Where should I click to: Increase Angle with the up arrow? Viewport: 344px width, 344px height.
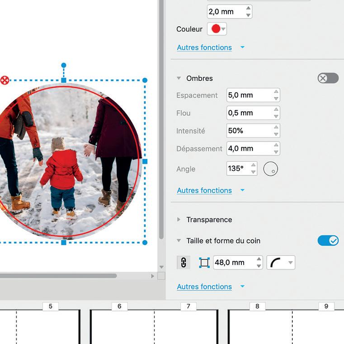pyautogui.click(x=254, y=165)
